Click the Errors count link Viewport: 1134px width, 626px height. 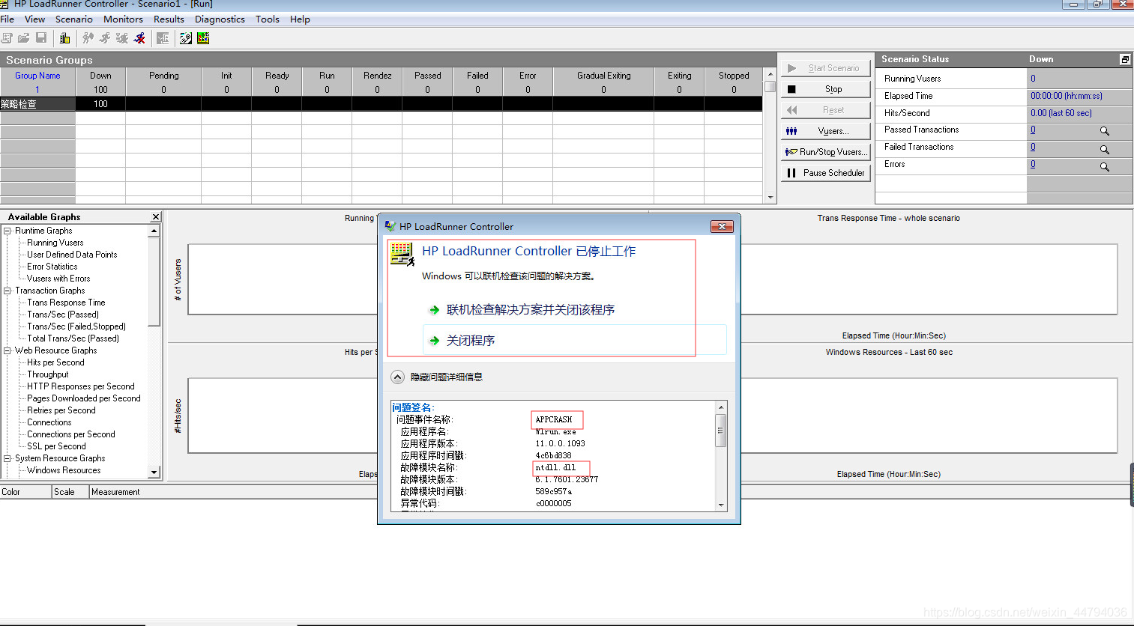point(1033,165)
